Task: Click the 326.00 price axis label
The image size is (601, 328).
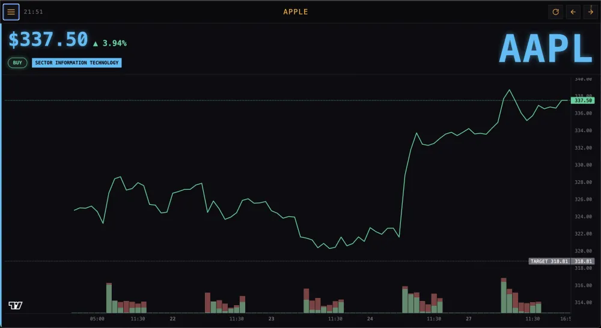Action: pyautogui.click(x=582, y=199)
